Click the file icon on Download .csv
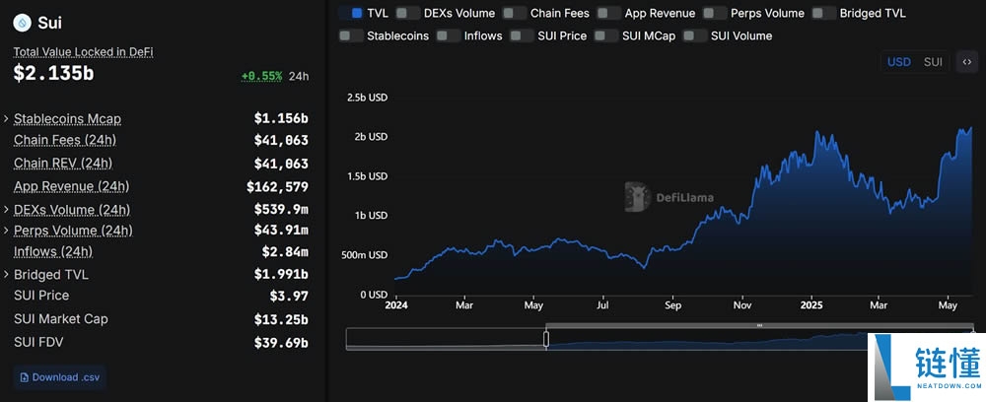Screen dimensions: 986x402 click(x=24, y=377)
